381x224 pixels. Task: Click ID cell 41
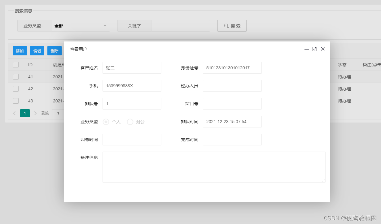point(30,77)
